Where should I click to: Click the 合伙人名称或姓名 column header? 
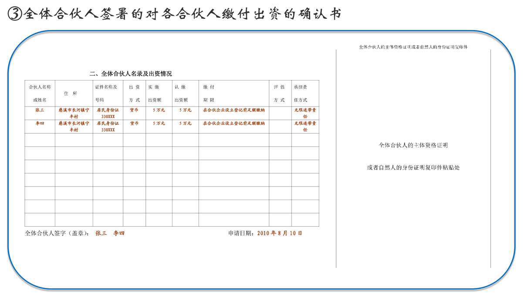pos(40,93)
